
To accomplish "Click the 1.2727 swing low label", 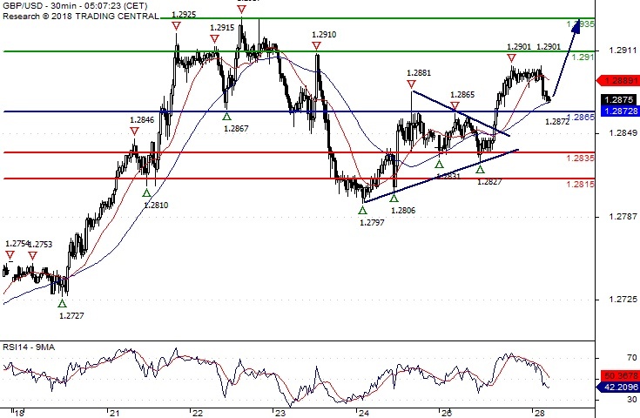I will pyautogui.click(x=71, y=315).
